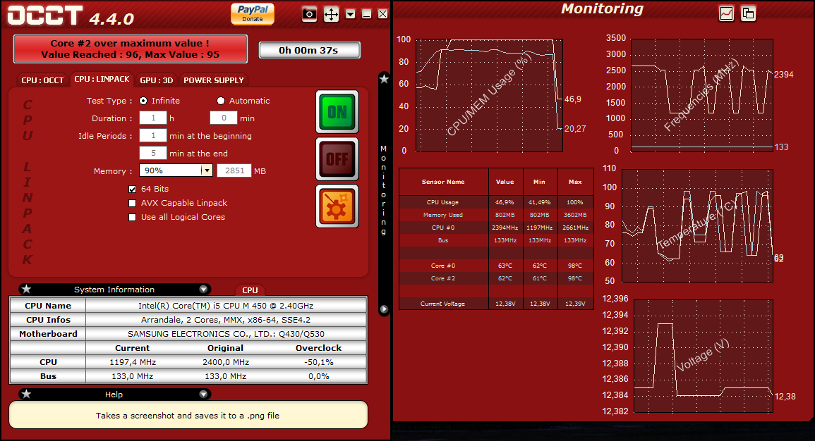Switch to the CPU : OCCT tab
Viewport: 815px width, 441px height.
(42, 80)
